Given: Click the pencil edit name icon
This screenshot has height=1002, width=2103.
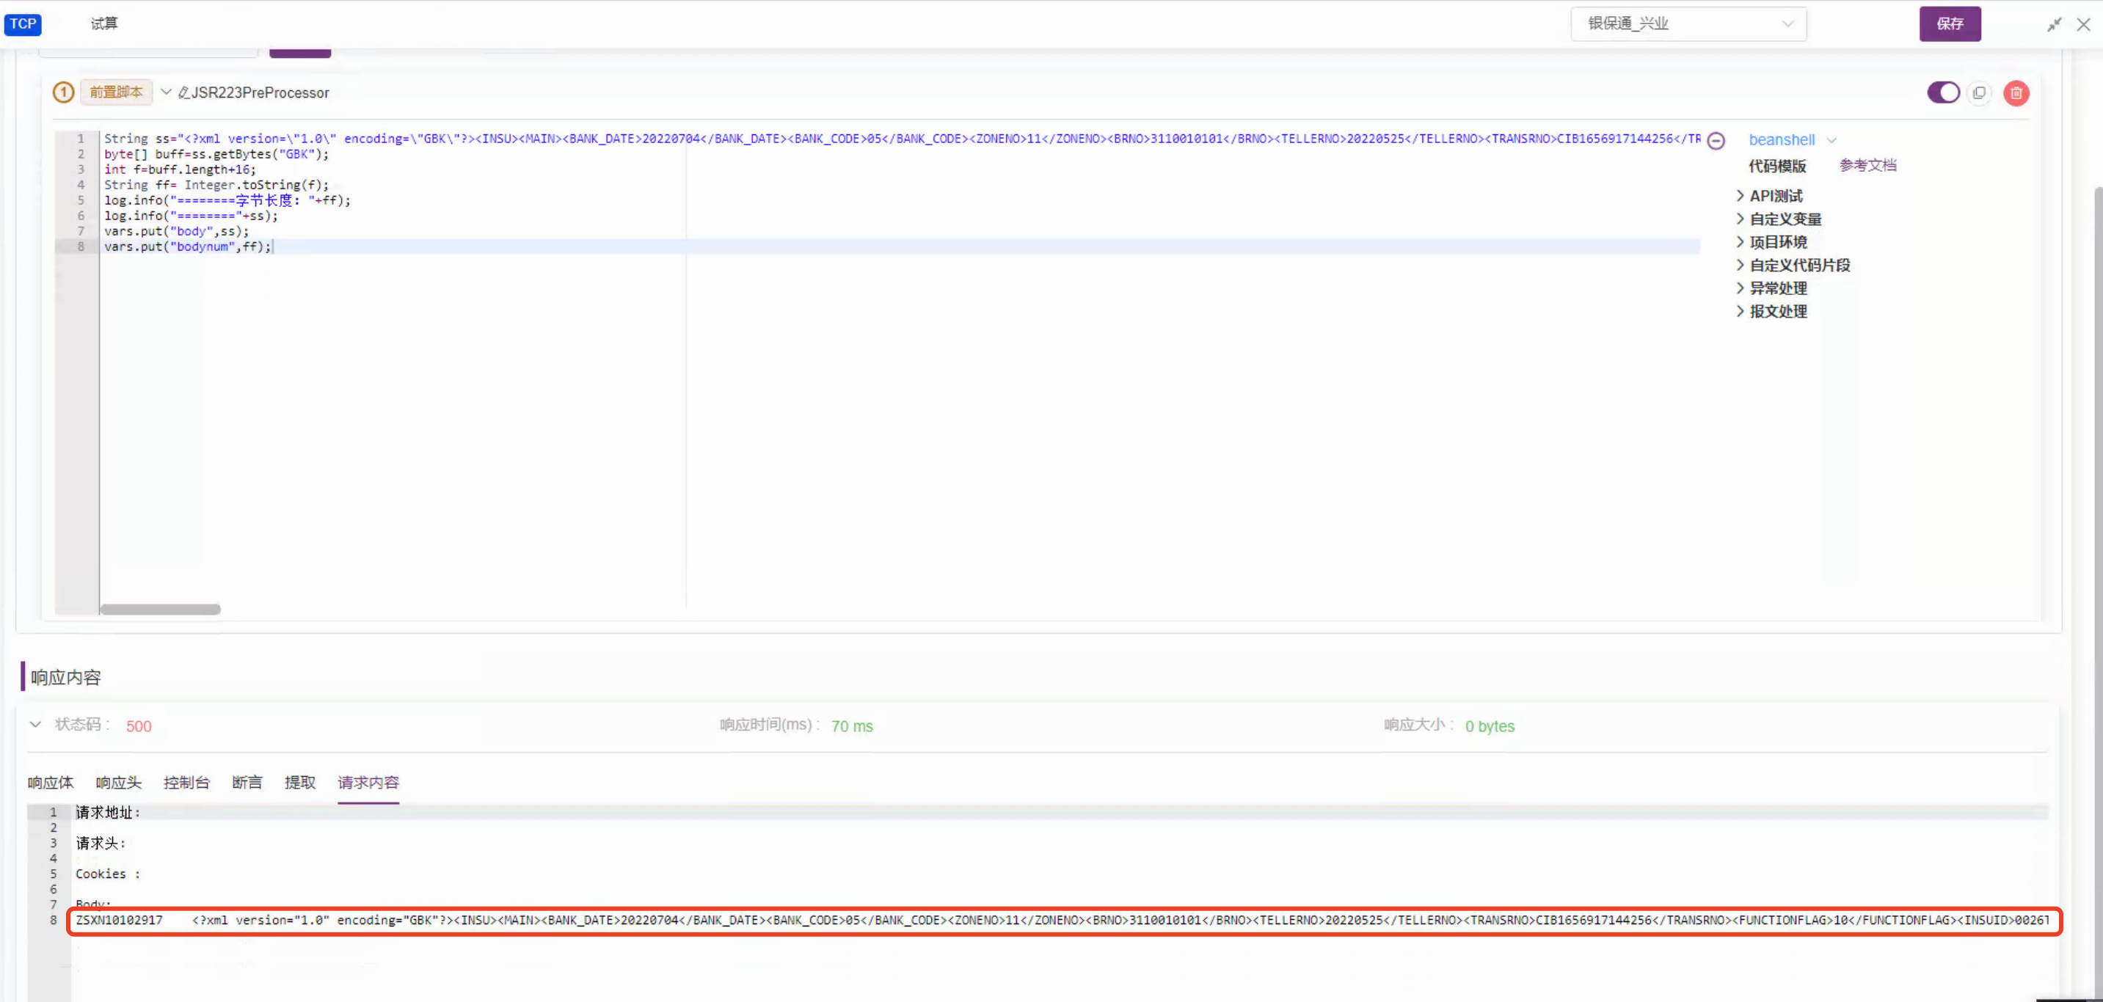Looking at the screenshot, I should 183,93.
